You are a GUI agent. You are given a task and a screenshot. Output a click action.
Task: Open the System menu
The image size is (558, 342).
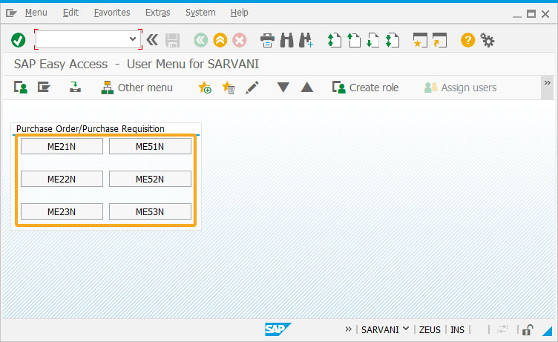(200, 13)
